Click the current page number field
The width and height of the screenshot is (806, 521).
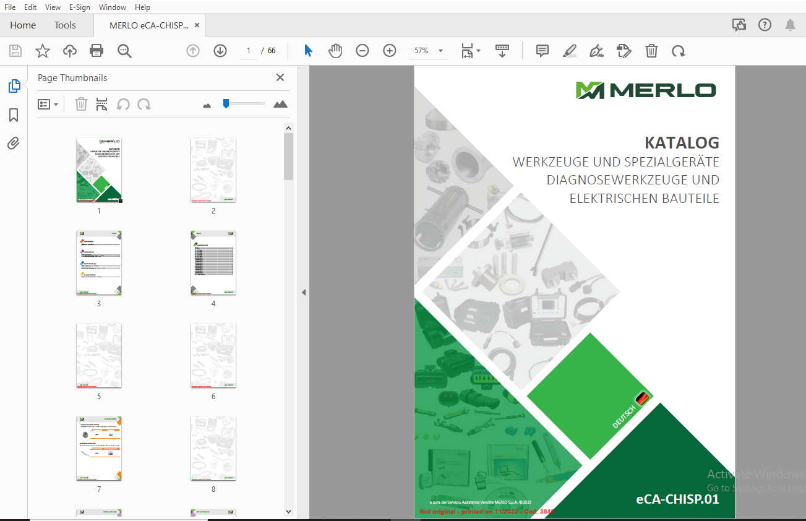[249, 51]
